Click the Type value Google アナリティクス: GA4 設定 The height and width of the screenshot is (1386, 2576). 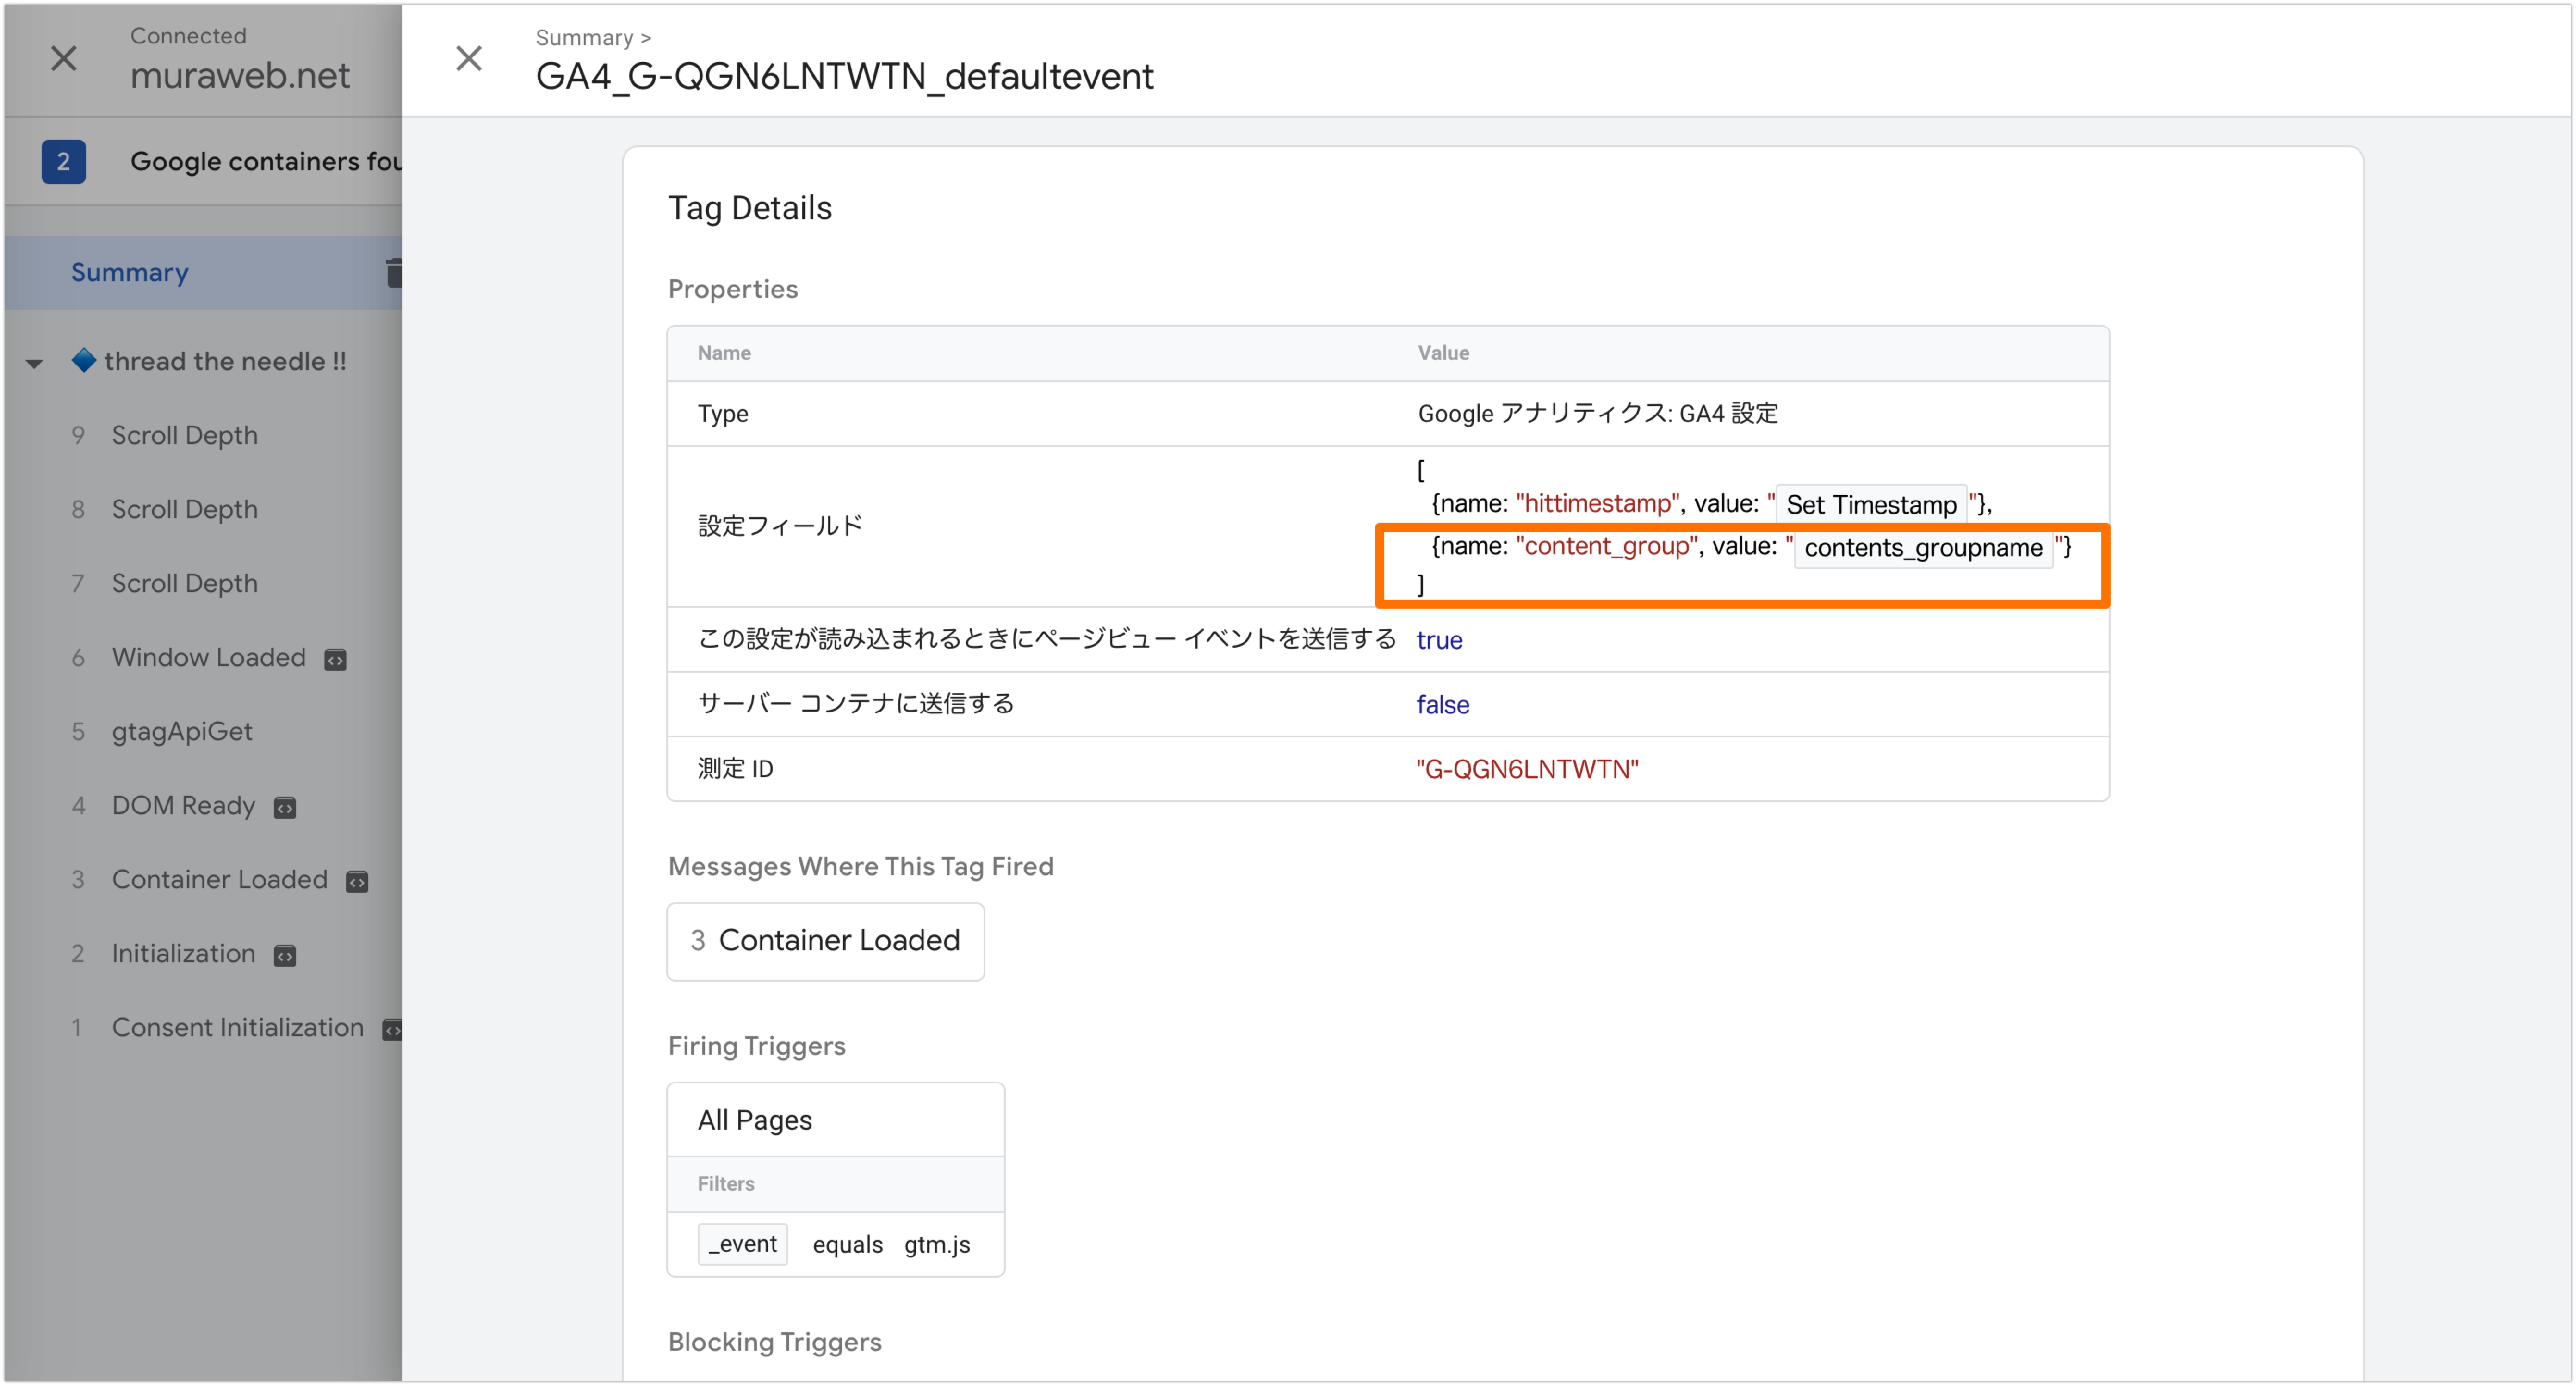(1598, 413)
